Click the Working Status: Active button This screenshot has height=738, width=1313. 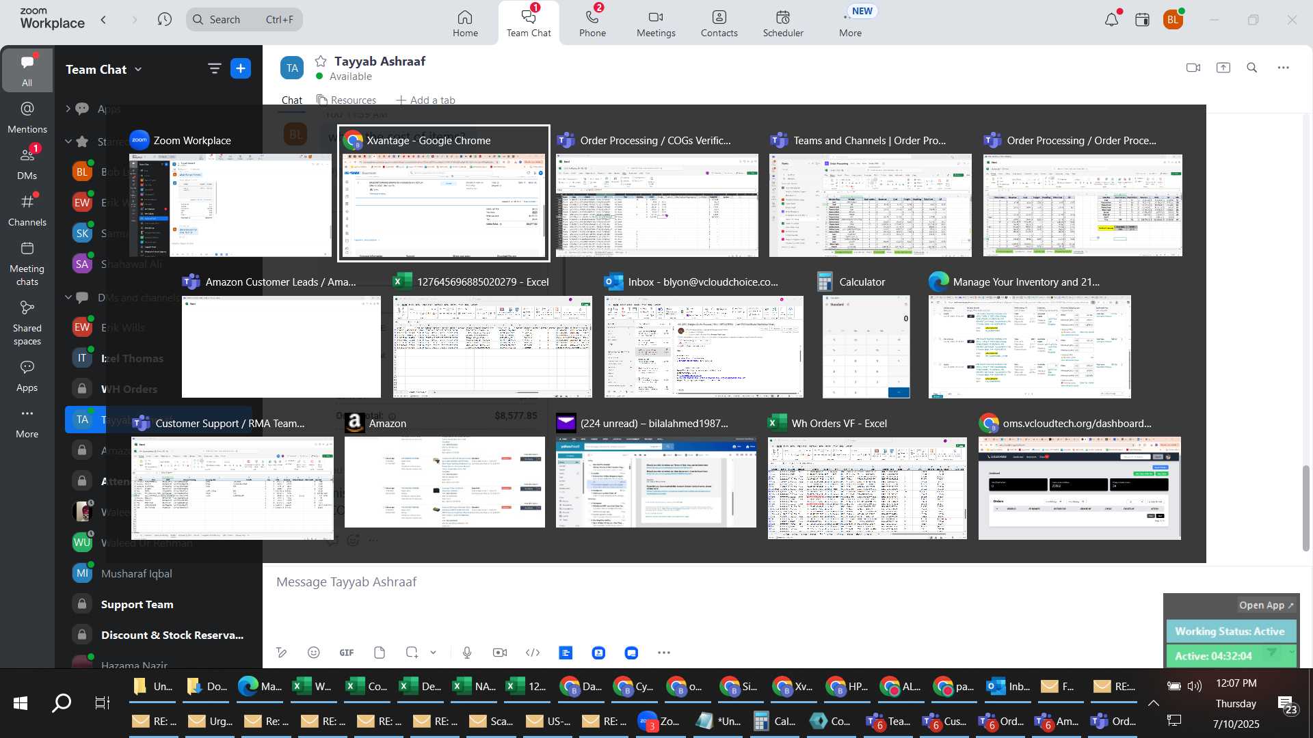pos(1230,631)
